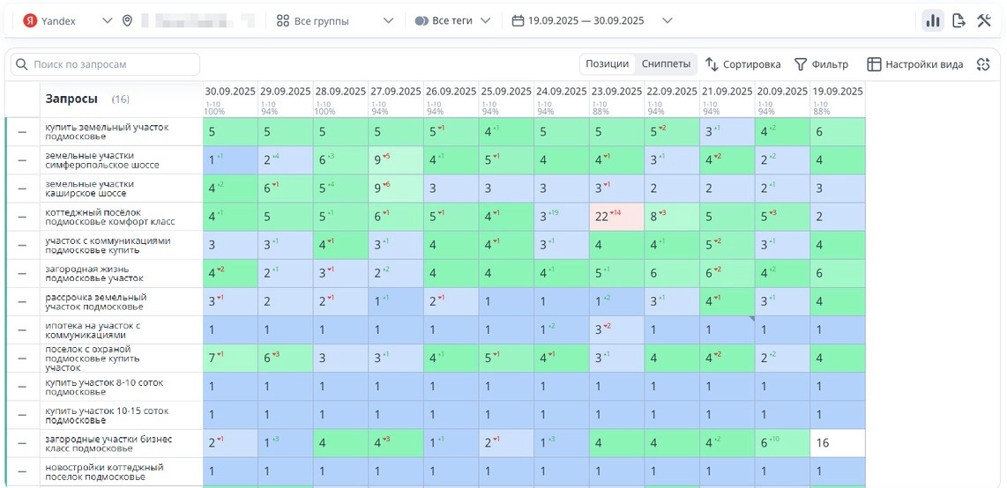The image size is (1007, 488).
Task: Toggle the minus marker for ипотека на участок row
Action: pos(22,330)
